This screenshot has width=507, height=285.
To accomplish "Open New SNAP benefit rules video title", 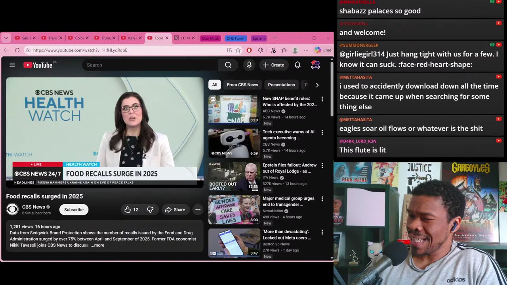I will coord(290,102).
